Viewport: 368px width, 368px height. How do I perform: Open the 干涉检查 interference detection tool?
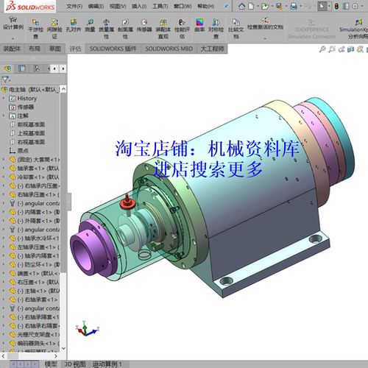tap(35, 28)
